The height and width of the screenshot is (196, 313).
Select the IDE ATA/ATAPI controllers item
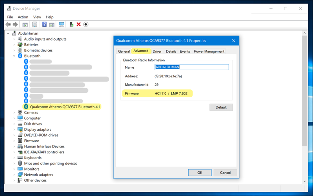[44, 152]
